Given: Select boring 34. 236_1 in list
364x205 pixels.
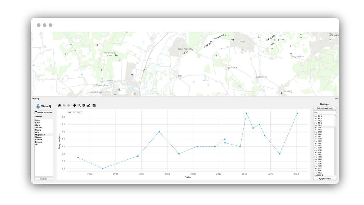Looking at the screenshot, I should pyautogui.click(x=318, y=130).
